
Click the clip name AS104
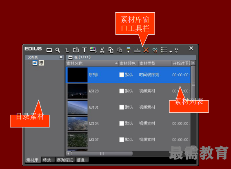[x=93, y=123]
